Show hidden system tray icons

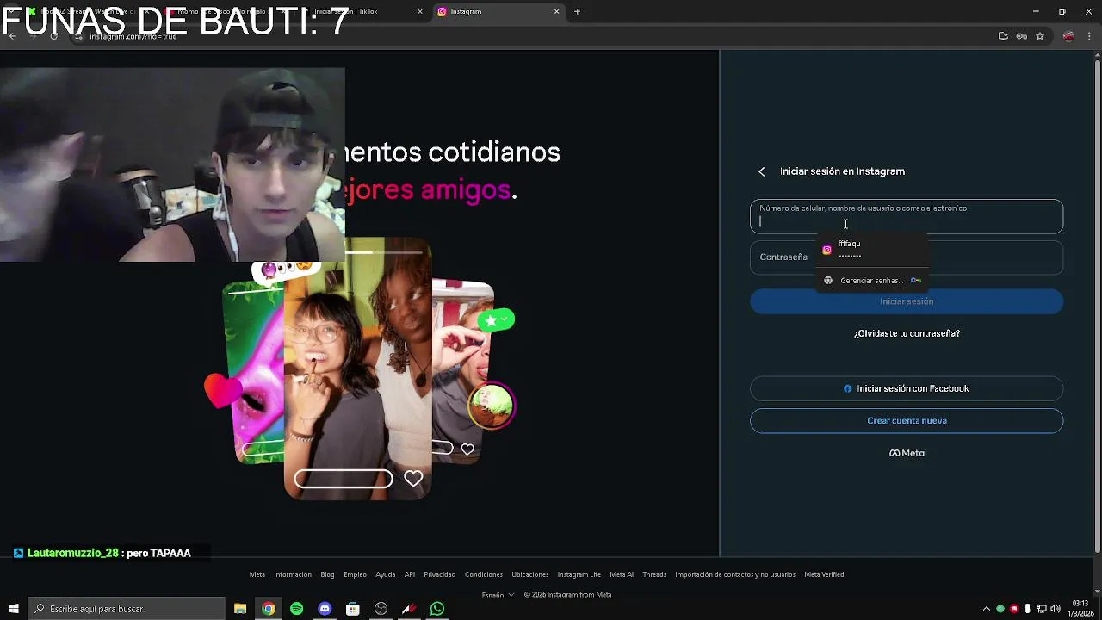(987, 609)
